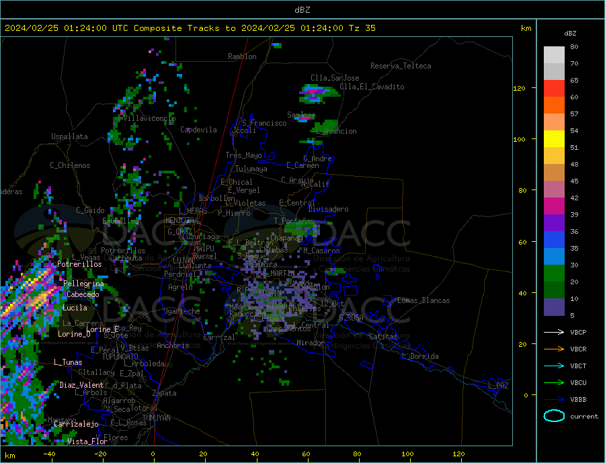Click the cyan VBCT arrow in the legend

554,366
